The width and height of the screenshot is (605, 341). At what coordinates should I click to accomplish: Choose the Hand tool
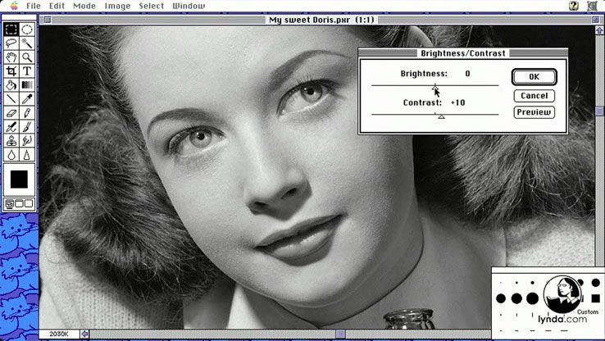[x=11, y=57]
